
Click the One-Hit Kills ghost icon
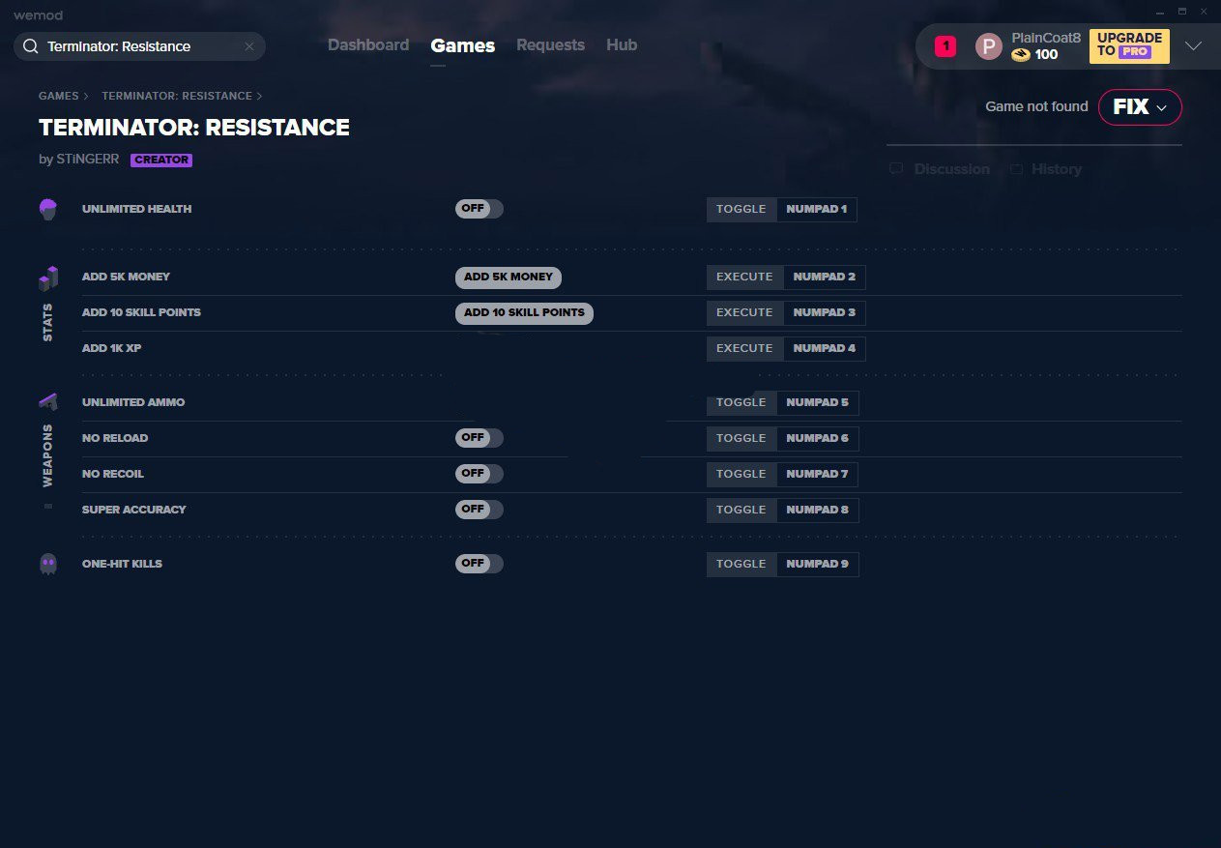coord(48,564)
